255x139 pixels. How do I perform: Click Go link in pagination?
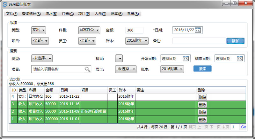(x=244, y=127)
